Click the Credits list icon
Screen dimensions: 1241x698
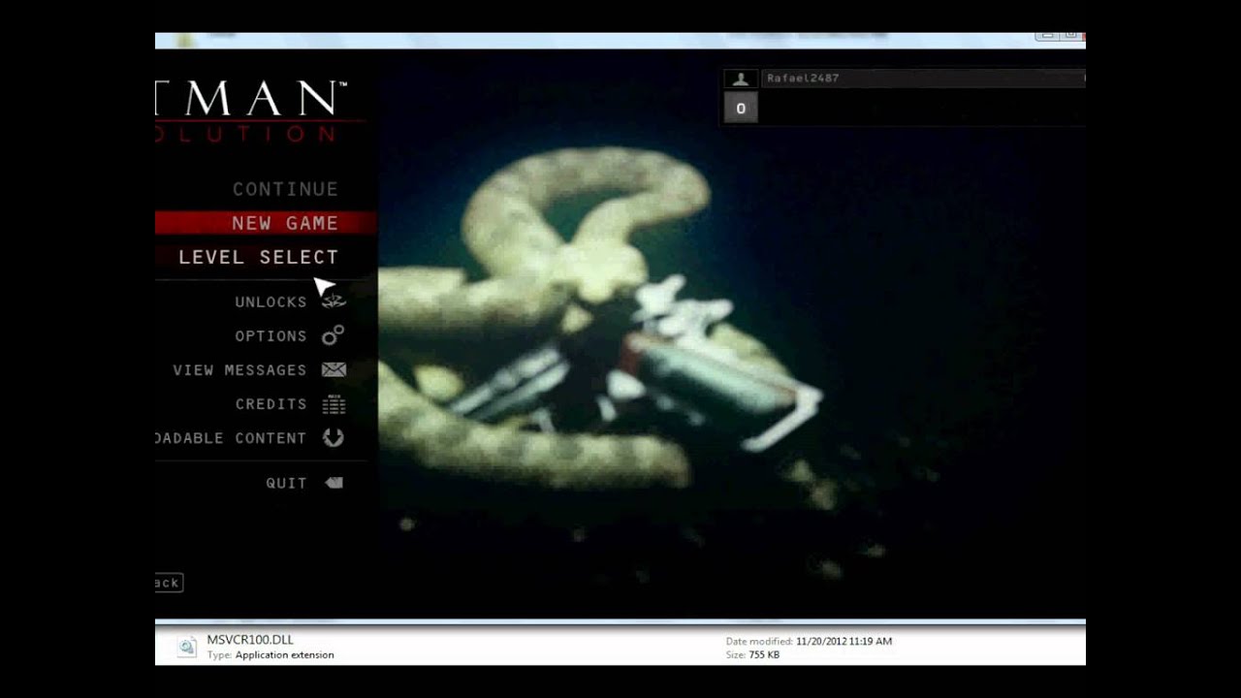coord(334,404)
